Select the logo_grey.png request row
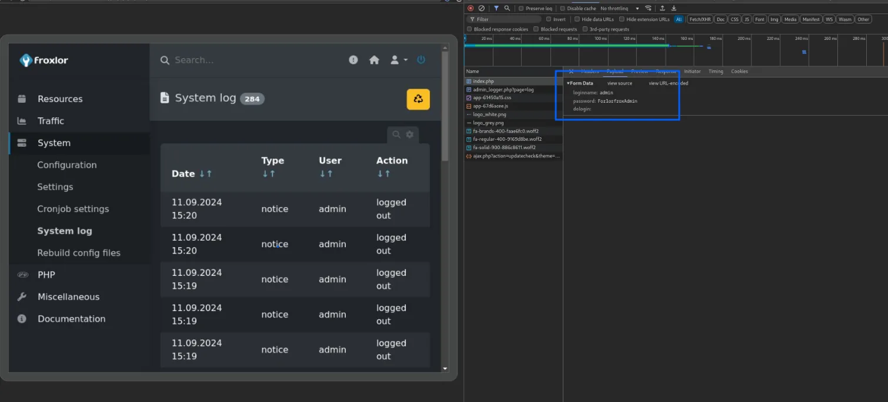Viewport: 888px width, 402px height. click(513, 123)
